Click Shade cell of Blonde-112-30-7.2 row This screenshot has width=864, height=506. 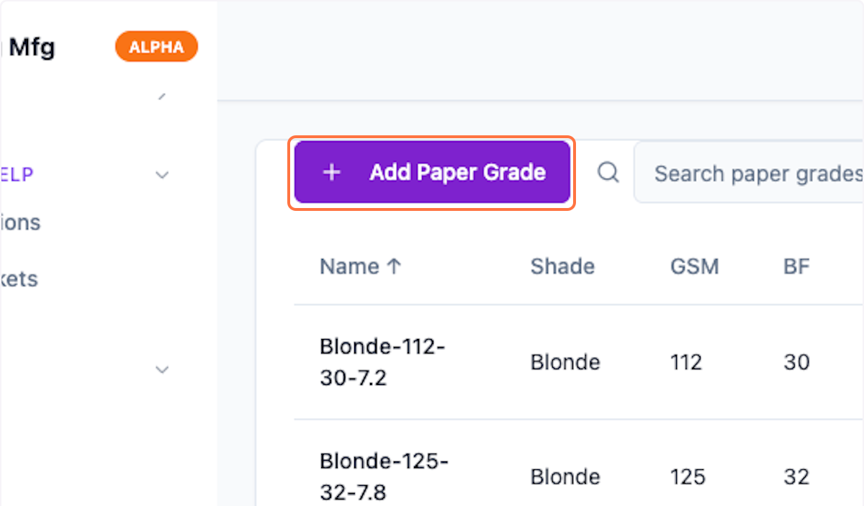click(x=564, y=361)
